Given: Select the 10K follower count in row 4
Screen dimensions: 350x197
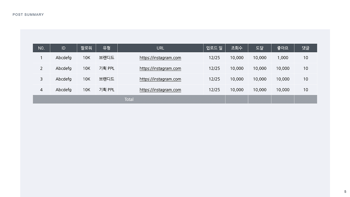Looking at the screenshot, I should [86, 90].
